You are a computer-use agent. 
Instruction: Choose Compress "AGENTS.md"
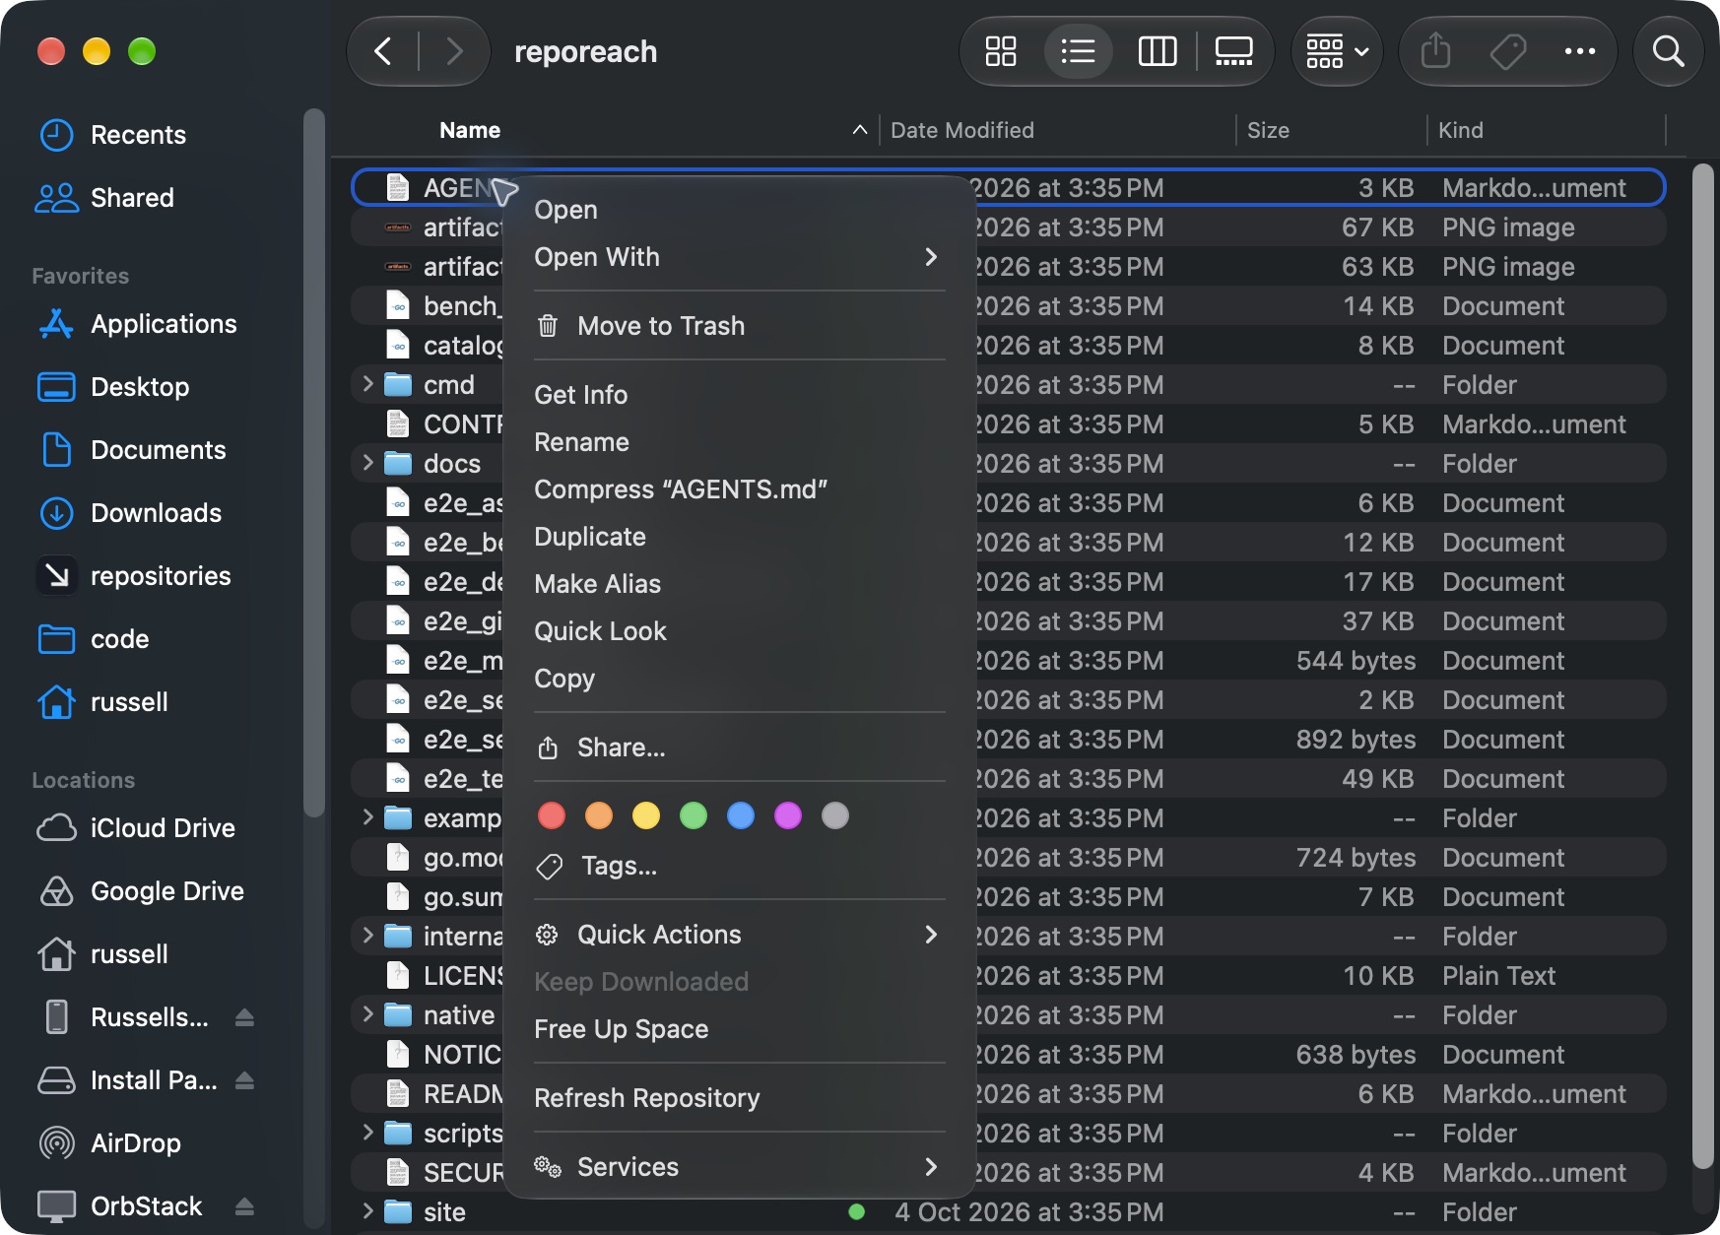739,489
